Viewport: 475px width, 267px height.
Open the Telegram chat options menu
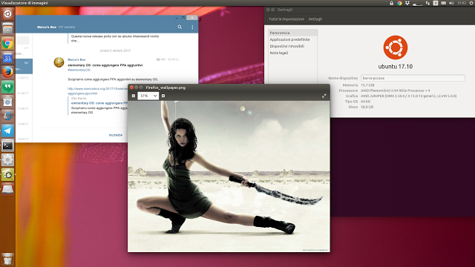(x=192, y=27)
